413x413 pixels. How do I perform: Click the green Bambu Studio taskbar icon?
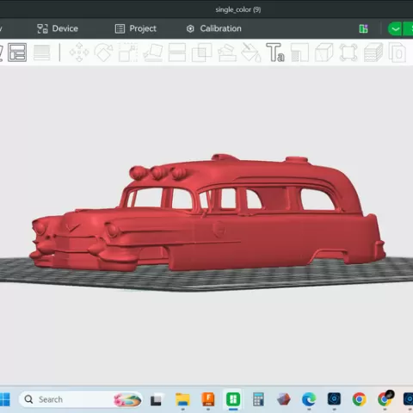[x=233, y=399]
